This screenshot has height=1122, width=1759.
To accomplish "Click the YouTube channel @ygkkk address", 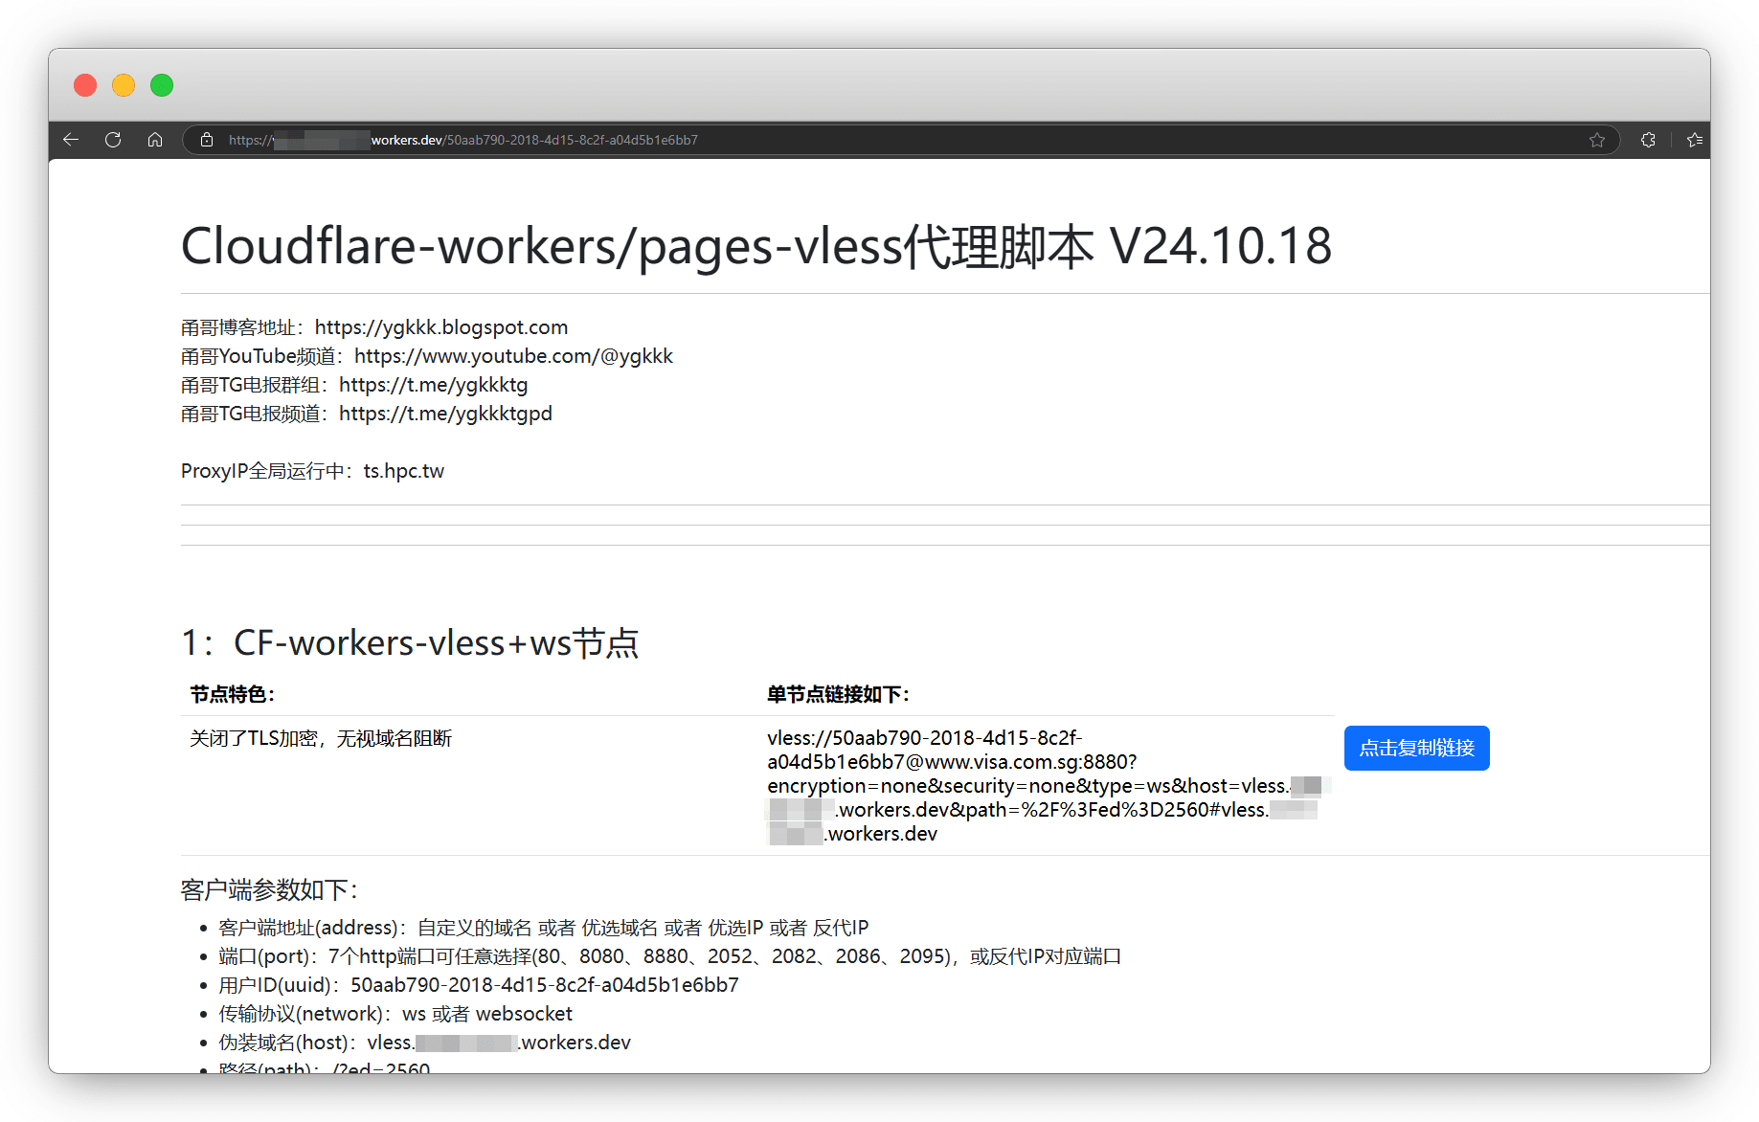I will click(513, 356).
